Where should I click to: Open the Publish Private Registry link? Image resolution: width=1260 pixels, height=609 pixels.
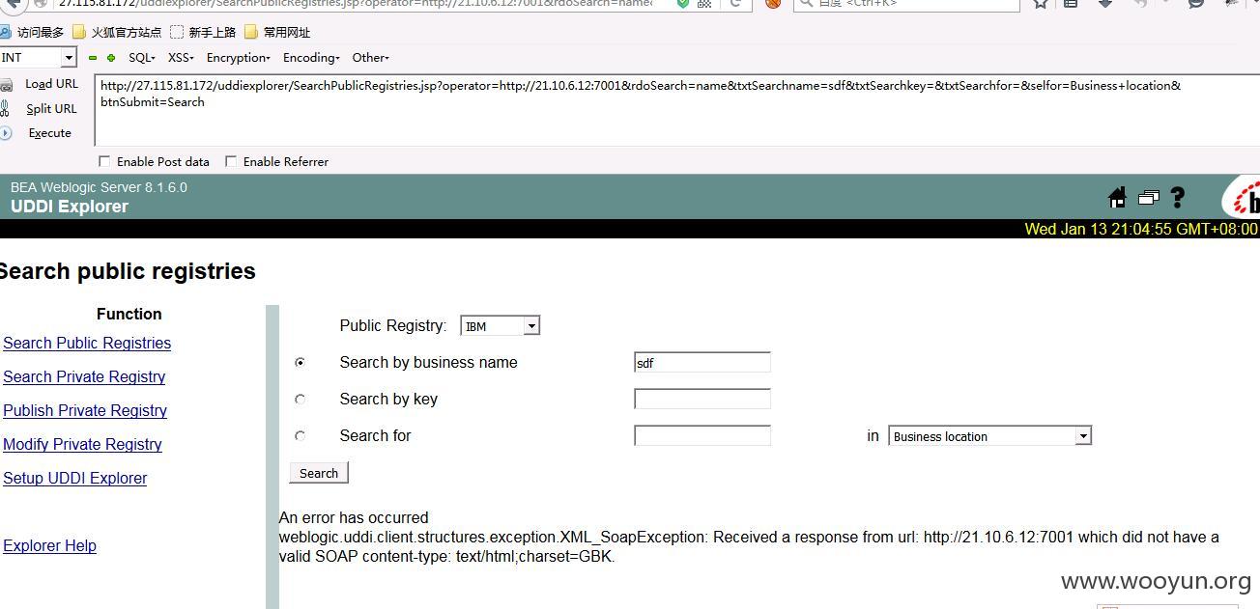tap(85, 411)
